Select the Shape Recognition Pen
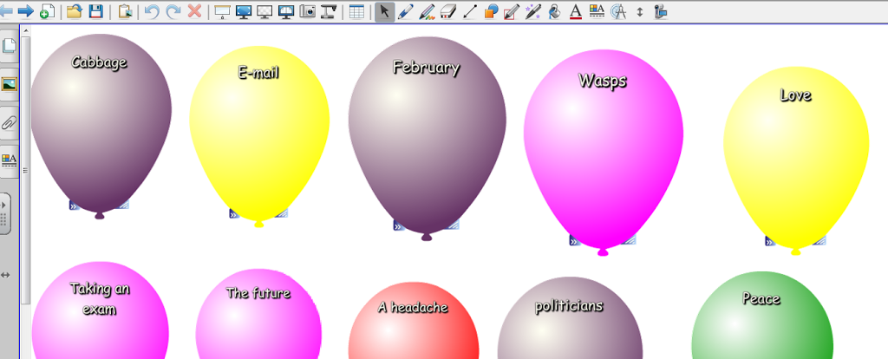888x359 pixels. tap(512, 11)
